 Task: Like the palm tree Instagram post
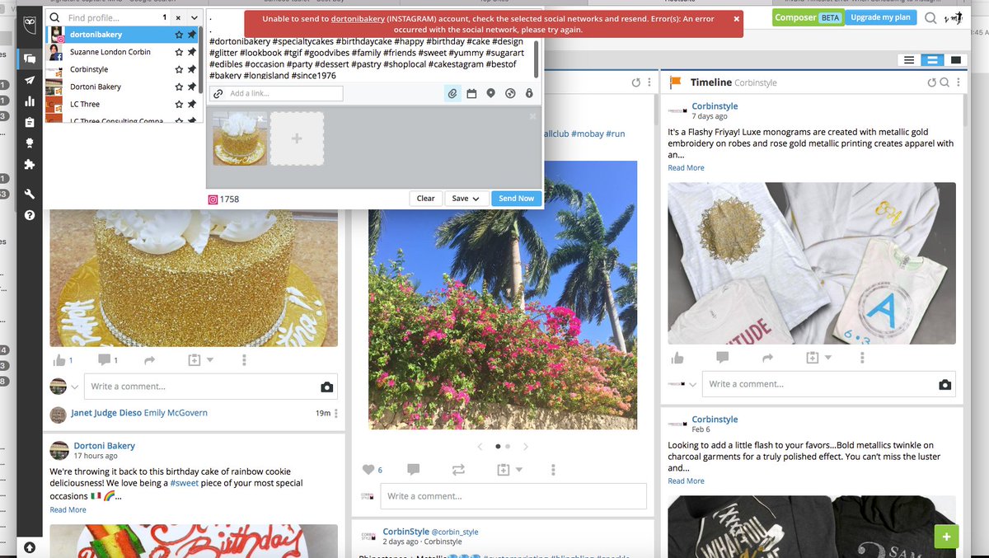(368, 469)
